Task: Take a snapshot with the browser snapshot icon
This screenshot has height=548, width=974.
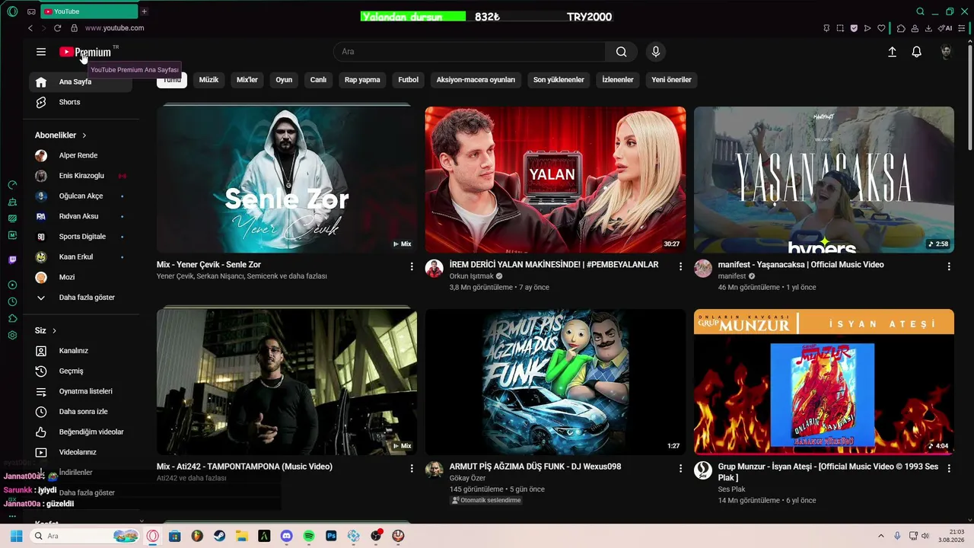Action: click(x=840, y=28)
